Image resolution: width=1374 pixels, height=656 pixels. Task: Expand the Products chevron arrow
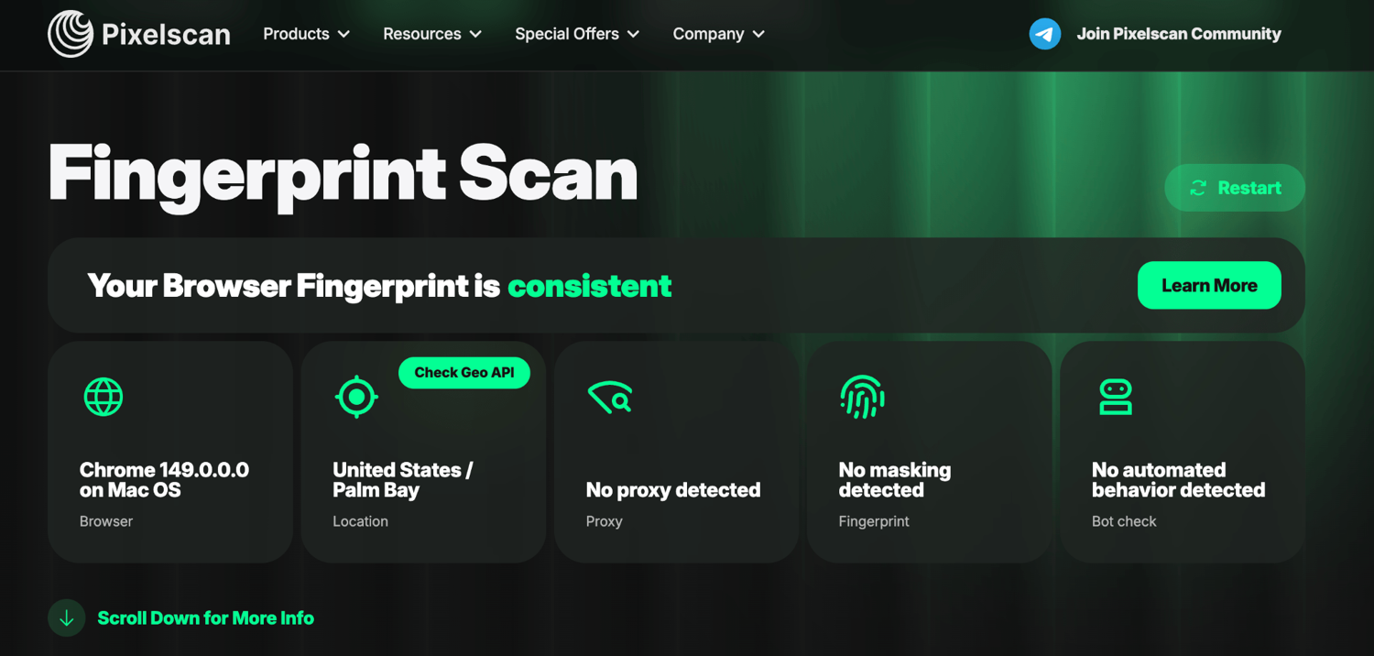[343, 34]
